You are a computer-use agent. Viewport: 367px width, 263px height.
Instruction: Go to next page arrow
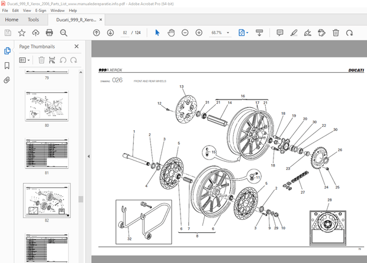pos(110,33)
